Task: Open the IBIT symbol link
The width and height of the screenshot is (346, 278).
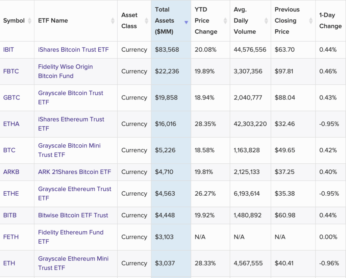Action: [x=9, y=50]
